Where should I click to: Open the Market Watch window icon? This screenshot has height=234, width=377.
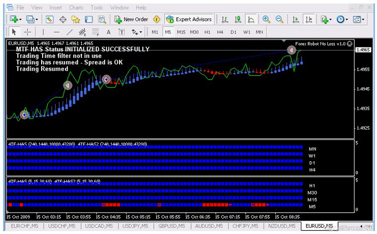click(50, 19)
